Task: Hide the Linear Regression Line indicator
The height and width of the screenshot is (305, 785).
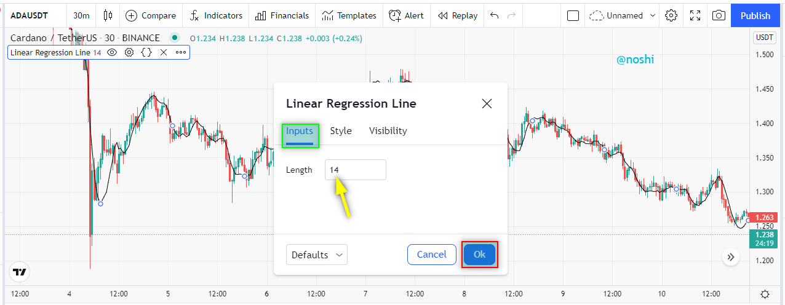Action: (x=112, y=53)
